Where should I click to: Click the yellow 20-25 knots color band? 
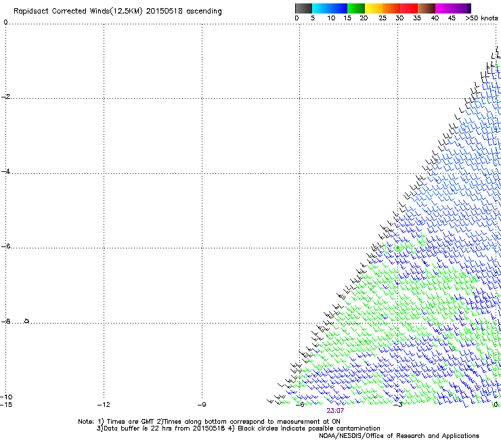point(374,8)
